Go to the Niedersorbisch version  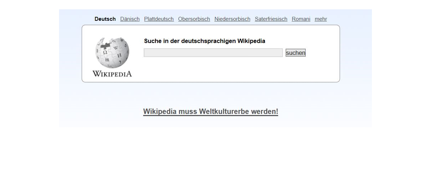point(232,19)
